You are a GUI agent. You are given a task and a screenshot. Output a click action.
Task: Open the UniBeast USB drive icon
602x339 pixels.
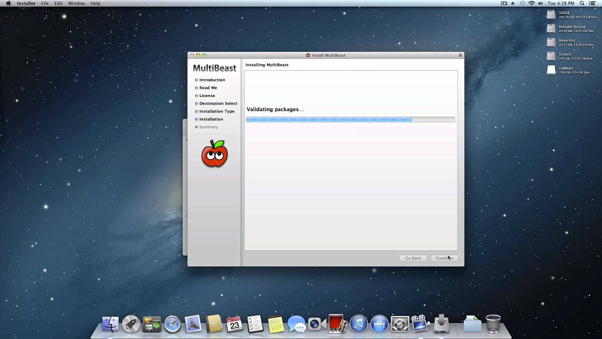(551, 70)
